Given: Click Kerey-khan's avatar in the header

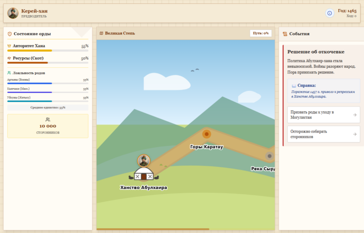Looking at the screenshot, I should [13, 13].
